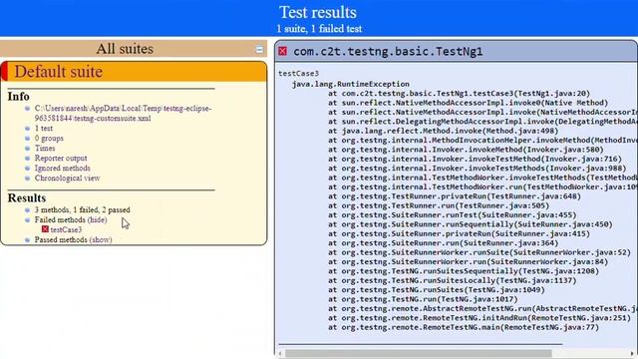Open Reporter output link

point(61,158)
